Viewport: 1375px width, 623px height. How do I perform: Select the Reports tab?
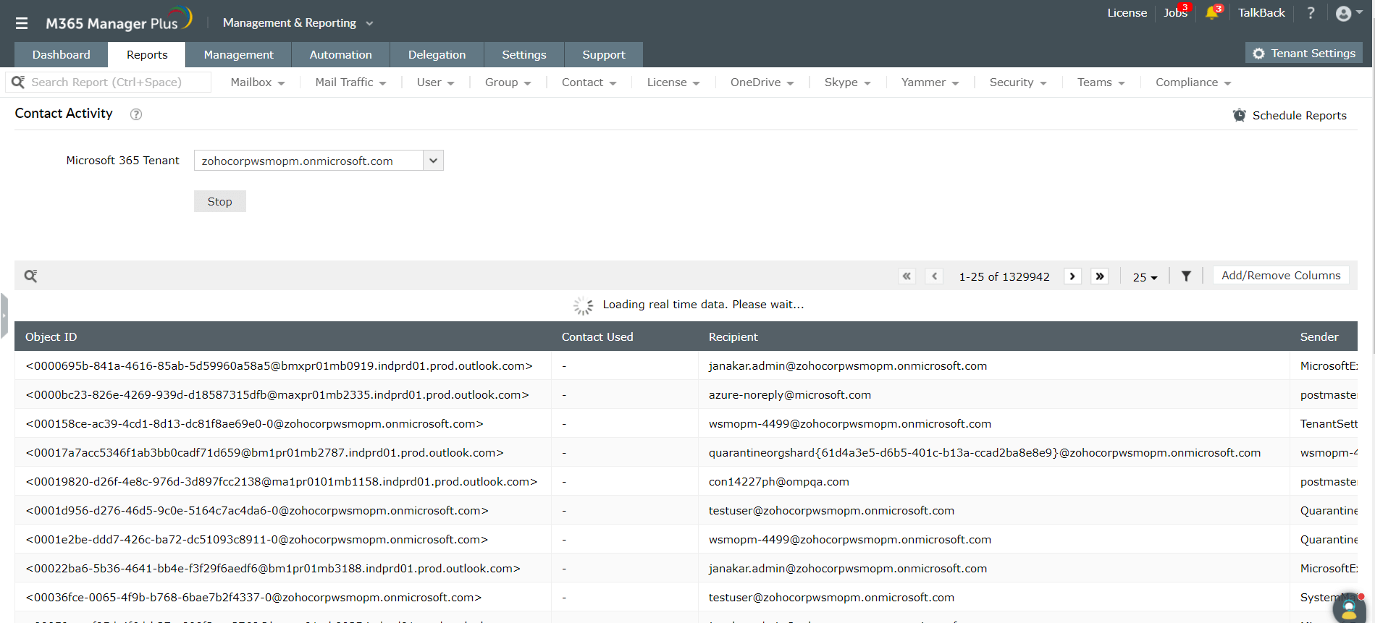[x=147, y=55]
